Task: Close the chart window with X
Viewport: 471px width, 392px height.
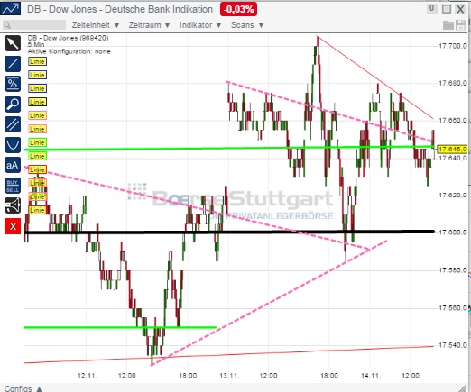Action: (x=460, y=9)
